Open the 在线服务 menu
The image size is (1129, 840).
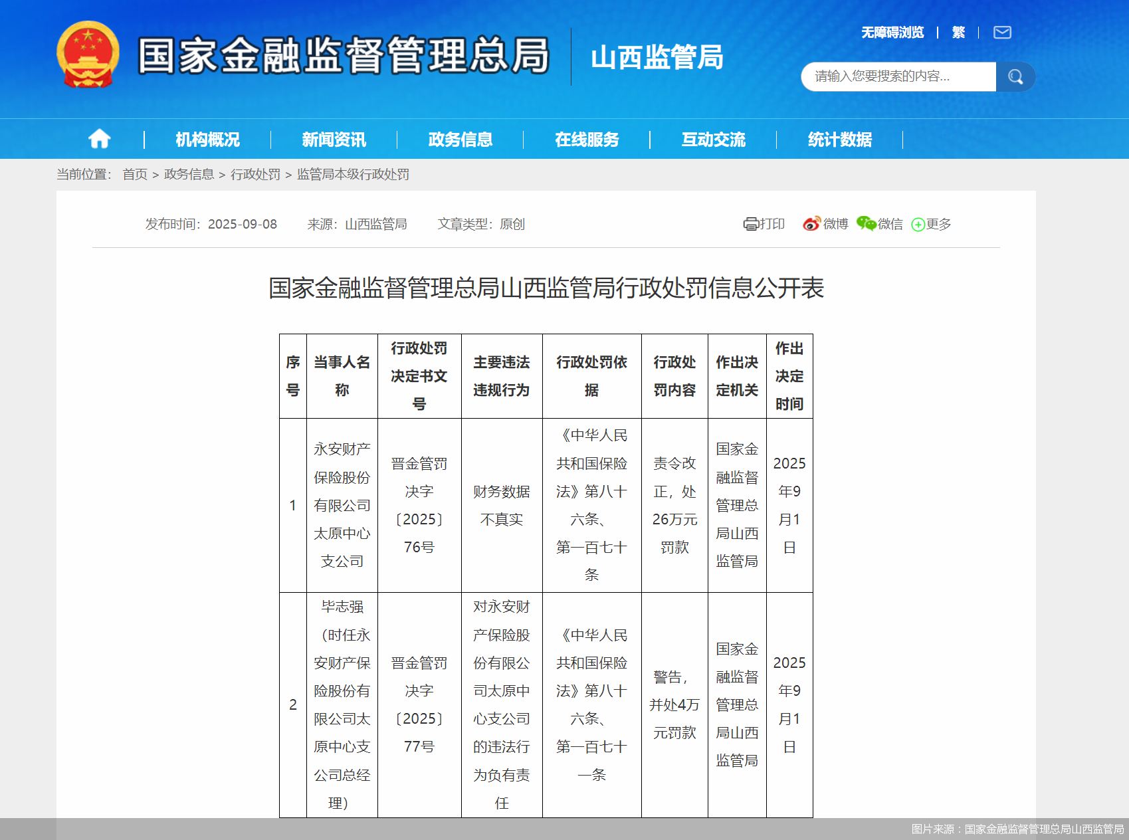pyautogui.click(x=587, y=140)
